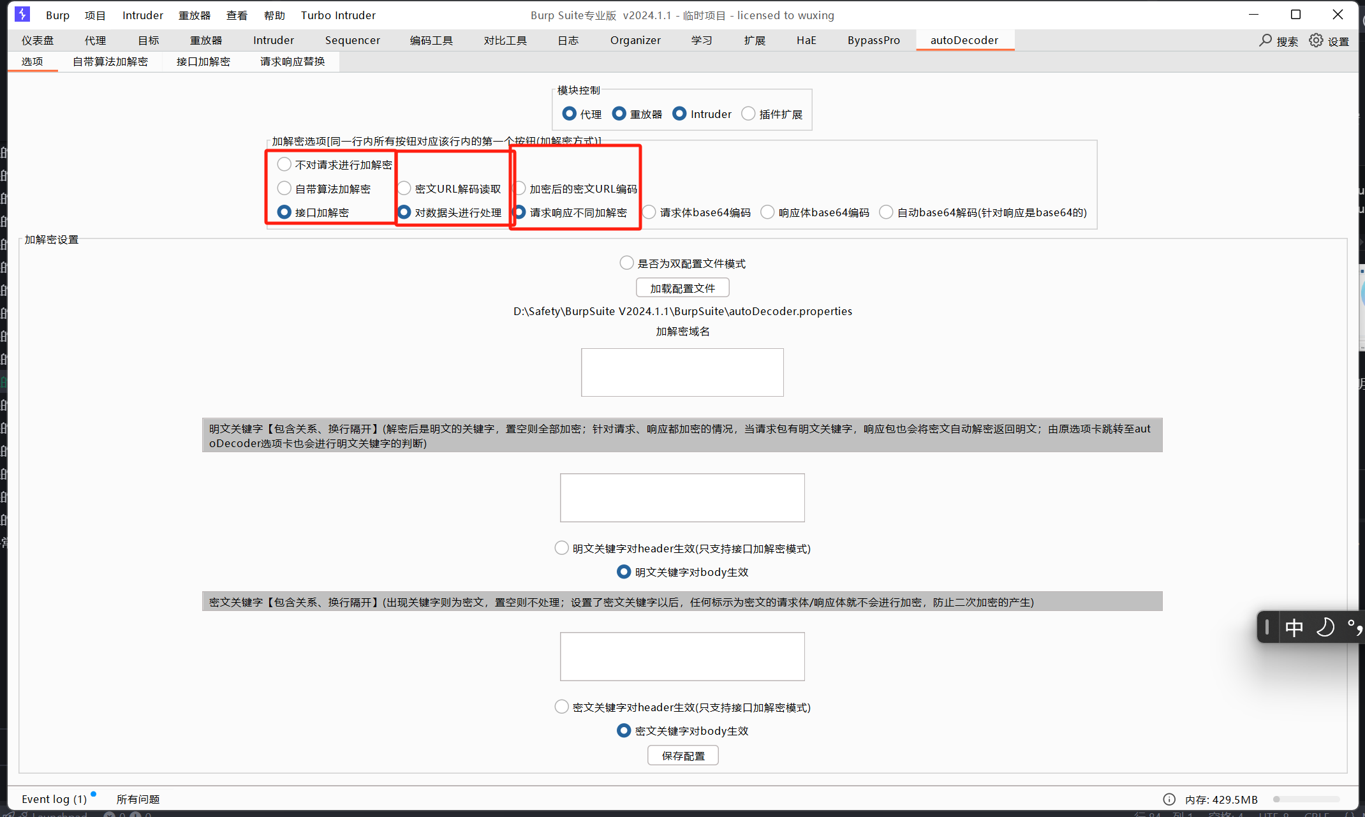Open the 自带算法加解密 sub-tab

[110, 61]
